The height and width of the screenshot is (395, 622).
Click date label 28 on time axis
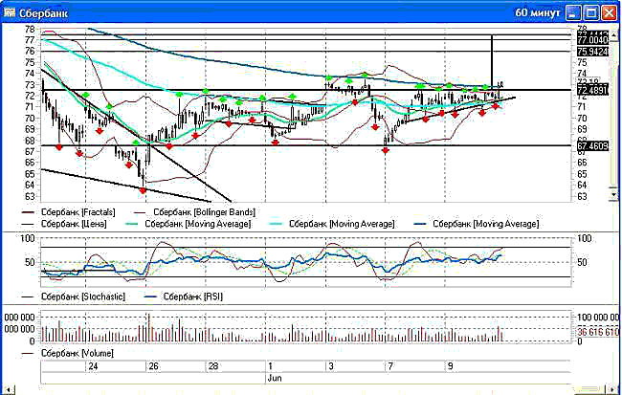[213, 366]
